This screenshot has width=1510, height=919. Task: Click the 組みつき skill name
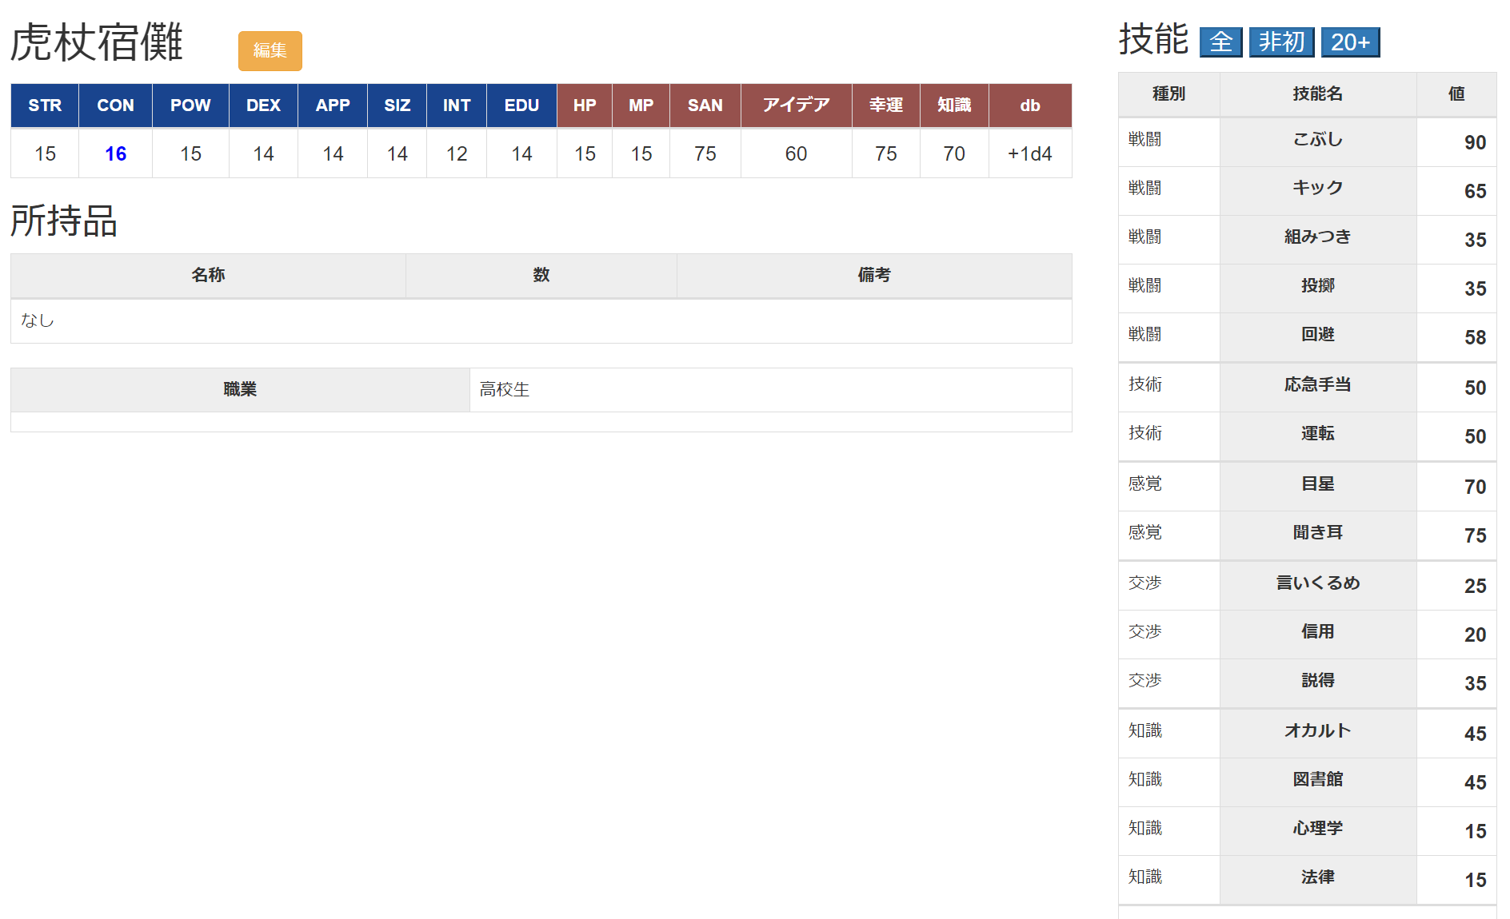1318,237
